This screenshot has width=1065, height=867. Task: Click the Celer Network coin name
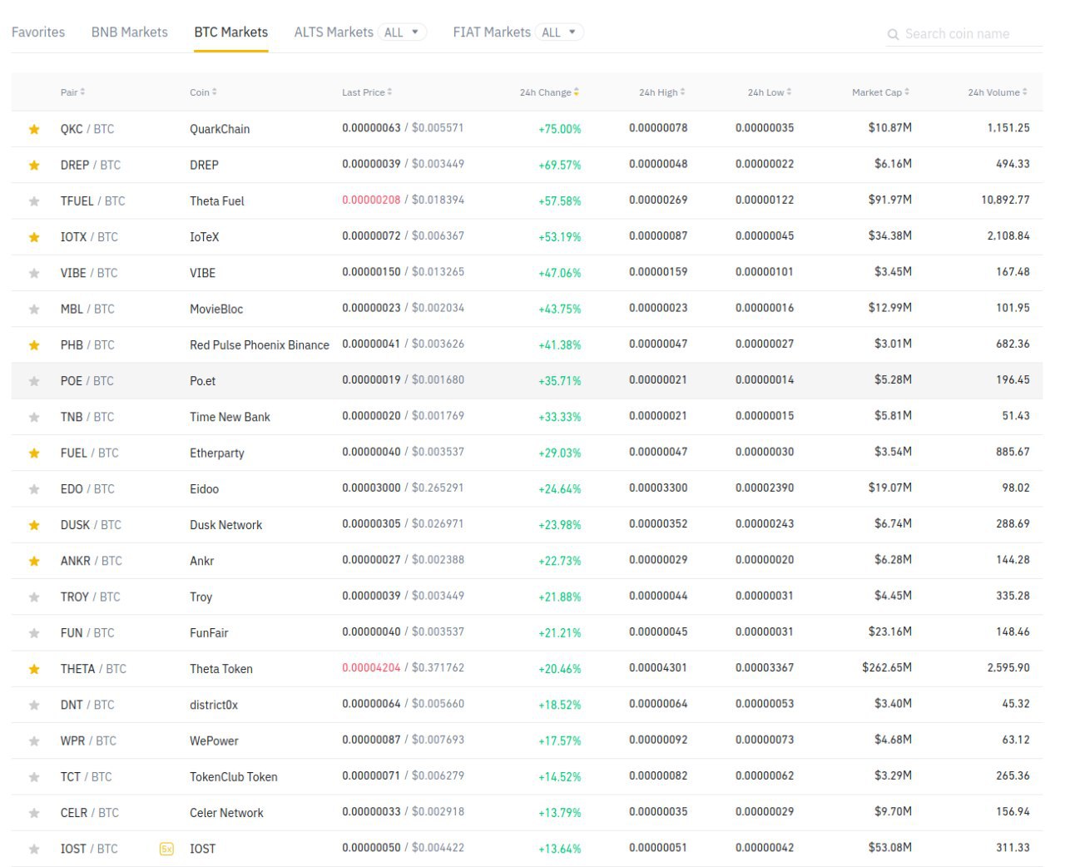coord(226,813)
